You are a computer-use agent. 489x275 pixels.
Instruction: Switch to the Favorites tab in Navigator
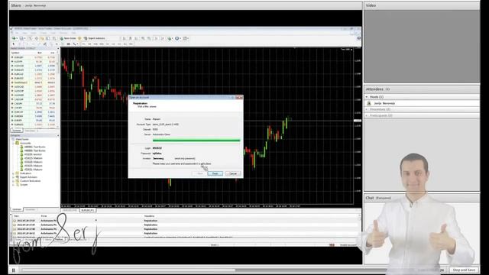[31, 209]
